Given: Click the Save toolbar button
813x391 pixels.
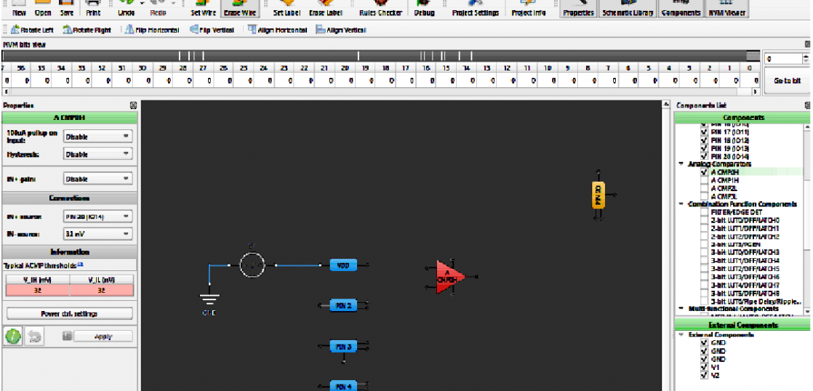Looking at the screenshot, I should pos(66,9).
